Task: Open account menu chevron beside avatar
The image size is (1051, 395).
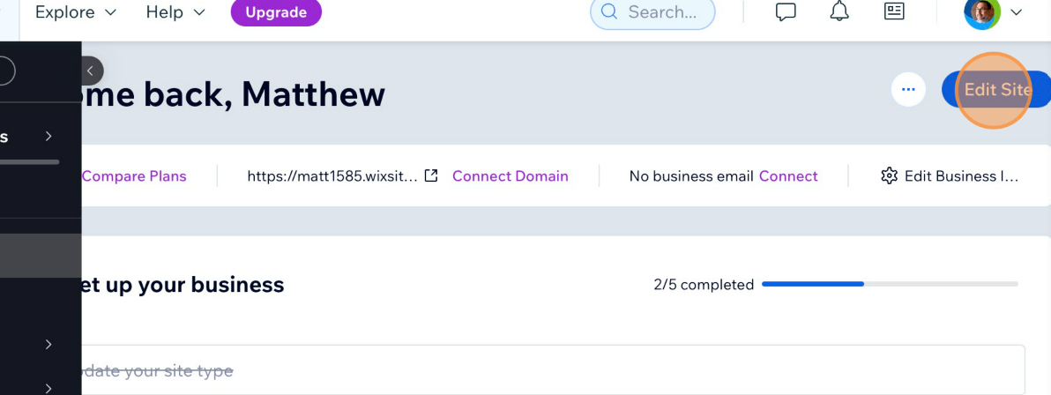Action: [x=1016, y=12]
